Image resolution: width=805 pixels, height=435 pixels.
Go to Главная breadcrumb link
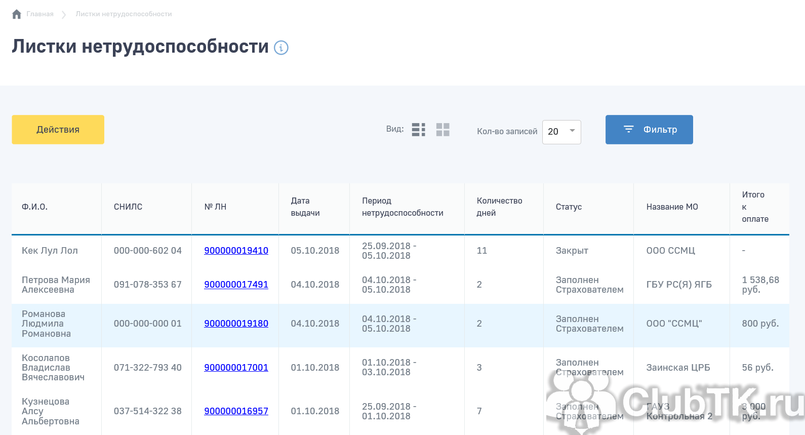pyautogui.click(x=40, y=14)
